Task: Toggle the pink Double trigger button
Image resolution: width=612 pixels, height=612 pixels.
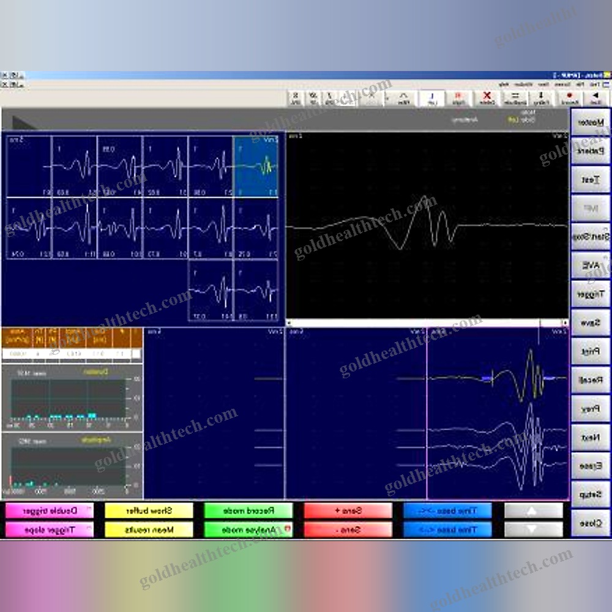Action: click(50, 510)
